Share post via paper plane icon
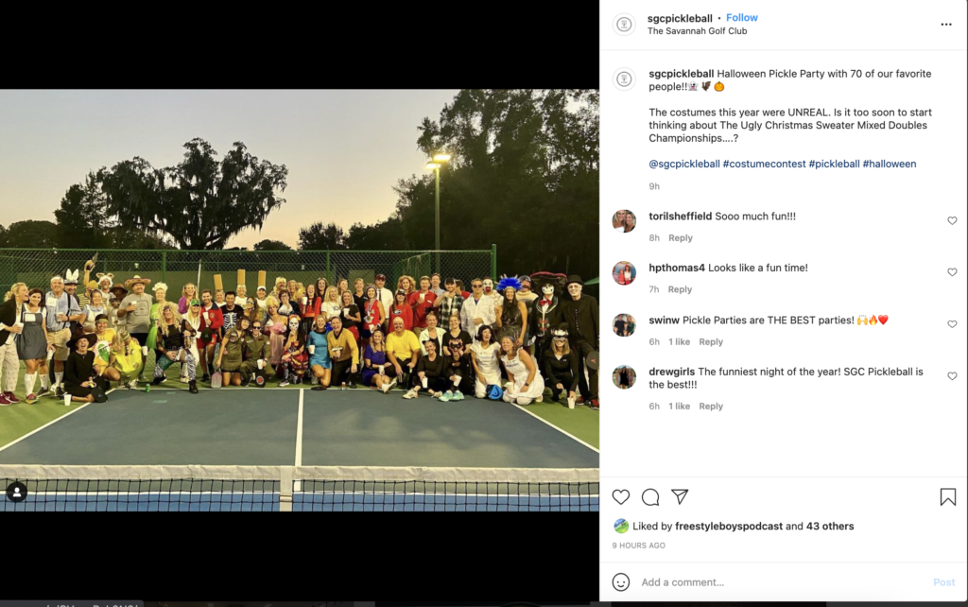Screen dimensions: 968x607 click(x=680, y=496)
